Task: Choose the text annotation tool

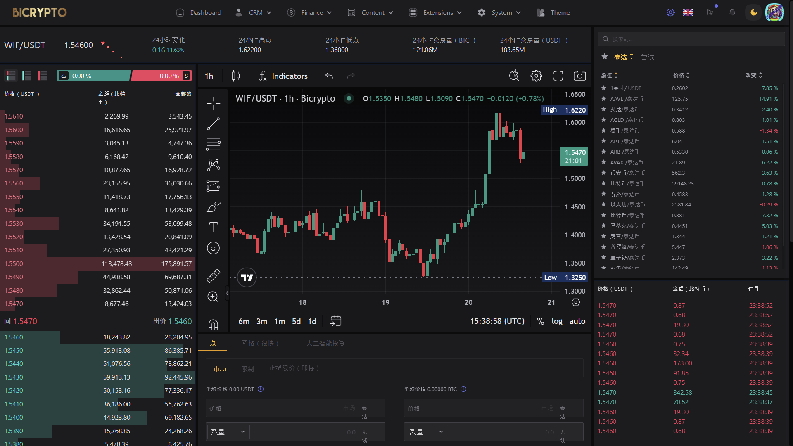Action: (x=213, y=227)
